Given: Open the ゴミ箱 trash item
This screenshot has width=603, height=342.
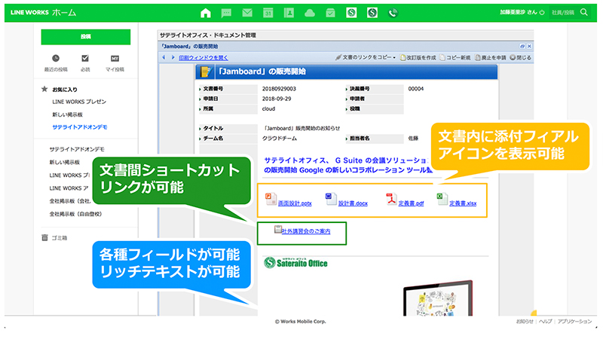Looking at the screenshot, I should (x=60, y=238).
